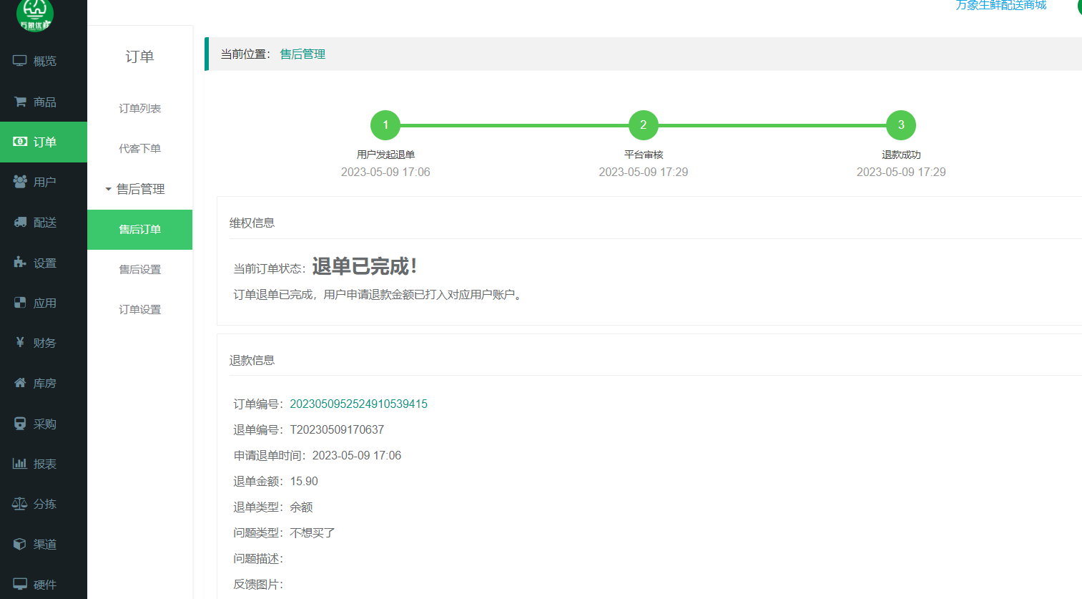
Task: Select the 售后订单 menu item
Action: click(x=139, y=229)
